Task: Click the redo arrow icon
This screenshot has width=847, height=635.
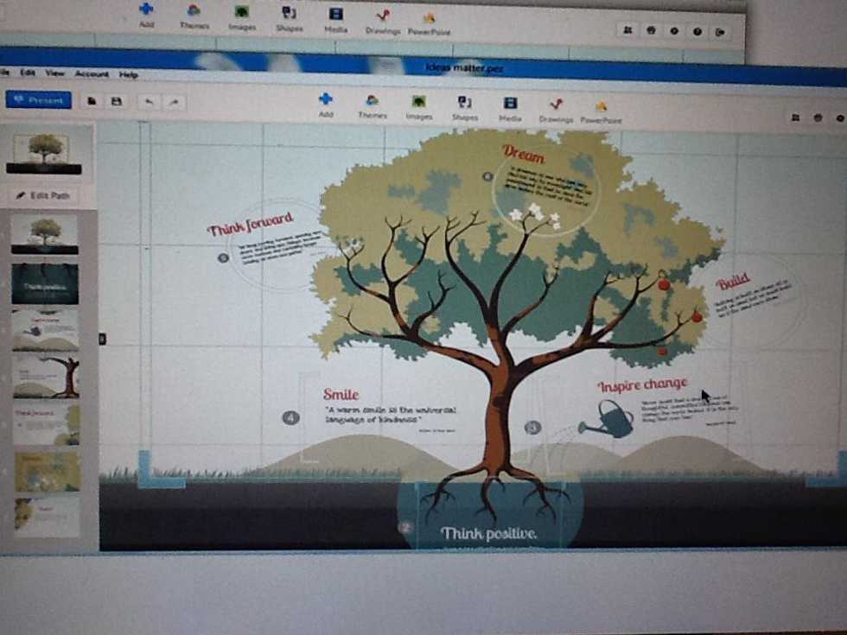Action: (x=174, y=102)
